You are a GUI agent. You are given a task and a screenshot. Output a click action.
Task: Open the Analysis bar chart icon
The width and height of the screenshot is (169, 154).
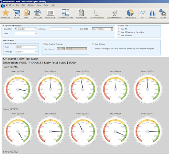152,13
